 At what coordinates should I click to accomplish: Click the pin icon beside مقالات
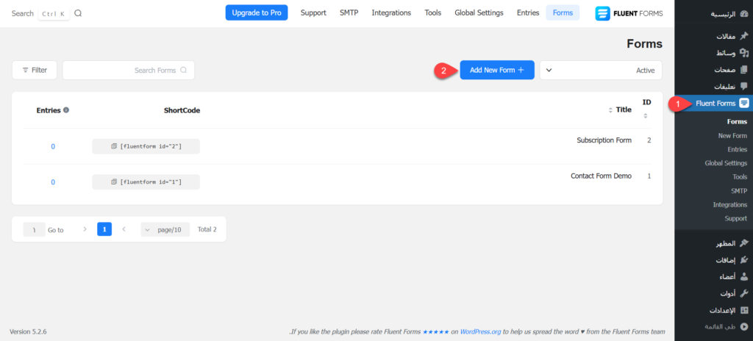tap(744, 37)
